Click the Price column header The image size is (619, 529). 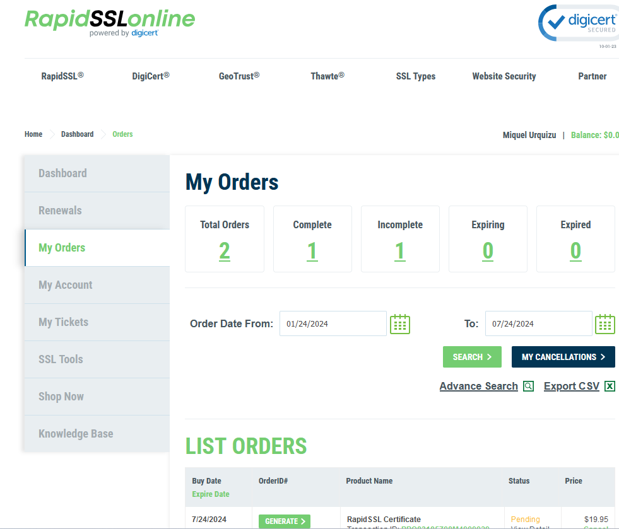click(574, 481)
